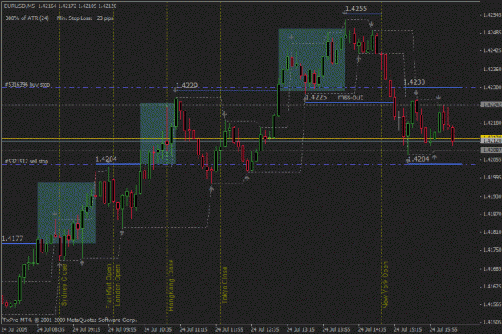Click the 1.4229 price level label

(186, 86)
